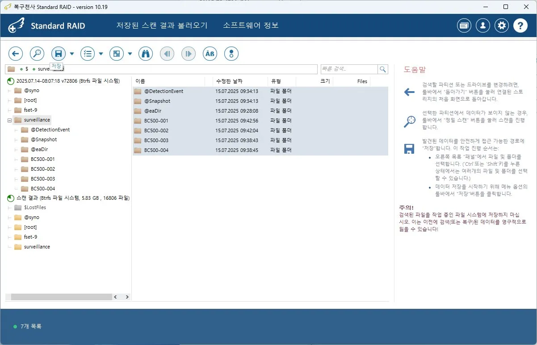537x345 pixels.
Task: Click the Save floppy disk toolbar button
Action: coord(58,54)
